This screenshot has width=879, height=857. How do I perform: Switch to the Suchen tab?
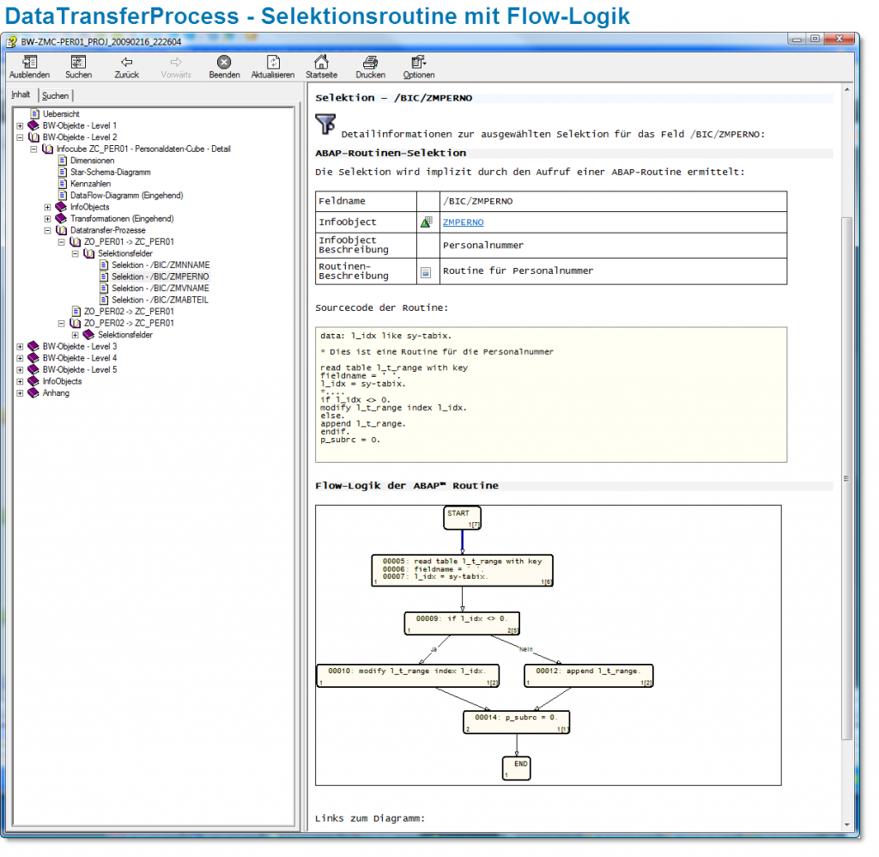(56, 95)
